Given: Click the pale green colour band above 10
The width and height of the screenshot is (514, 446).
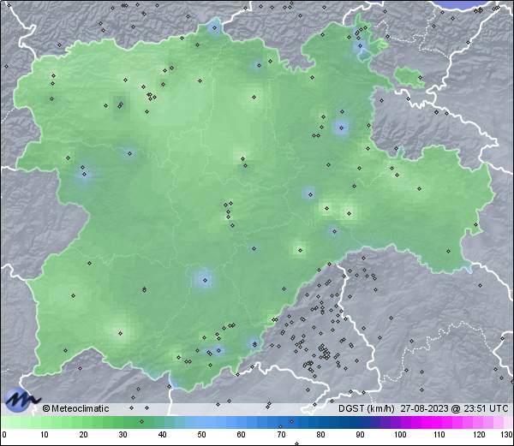Looking at the screenshot, I should click(x=45, y=422).
